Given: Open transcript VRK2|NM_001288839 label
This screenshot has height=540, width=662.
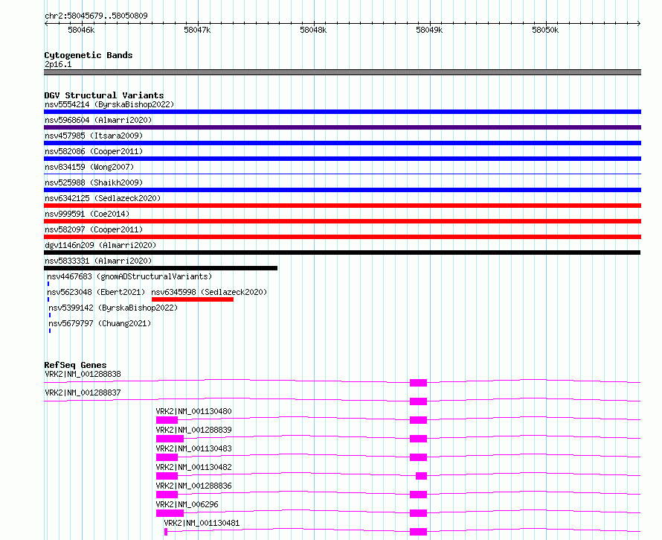Looking at the screenshot, I should click(x=194, y=430).
